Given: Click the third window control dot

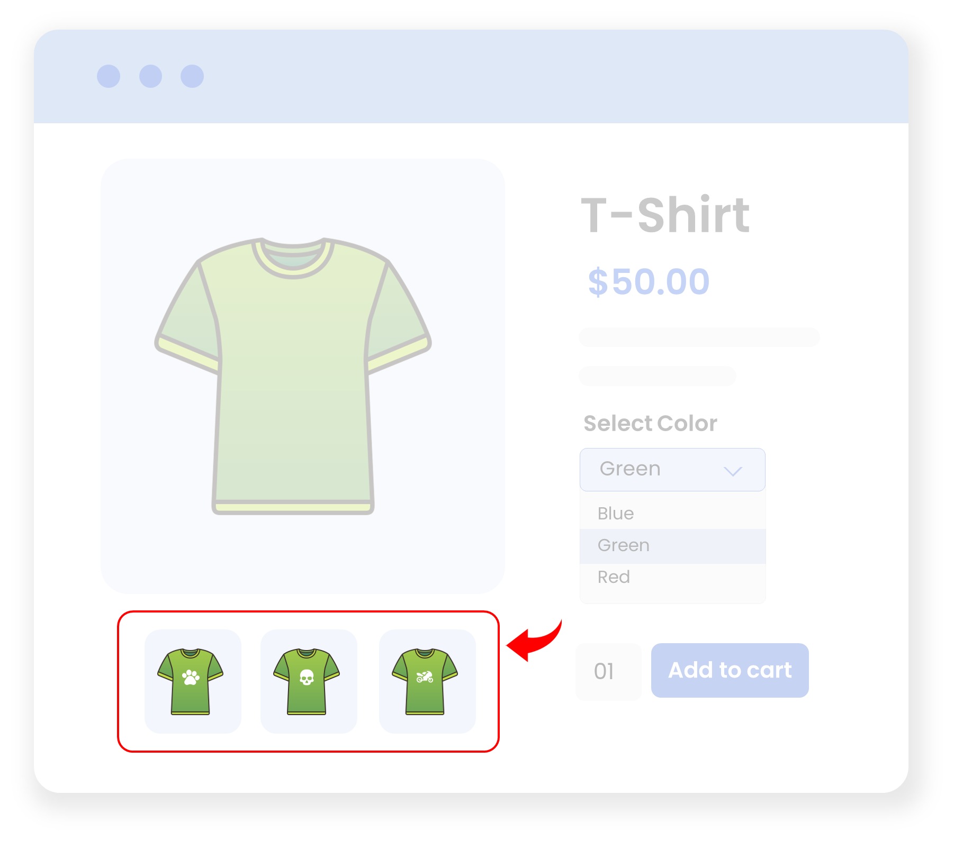Looking at the screenshot, I should click(x=192, y=76).
